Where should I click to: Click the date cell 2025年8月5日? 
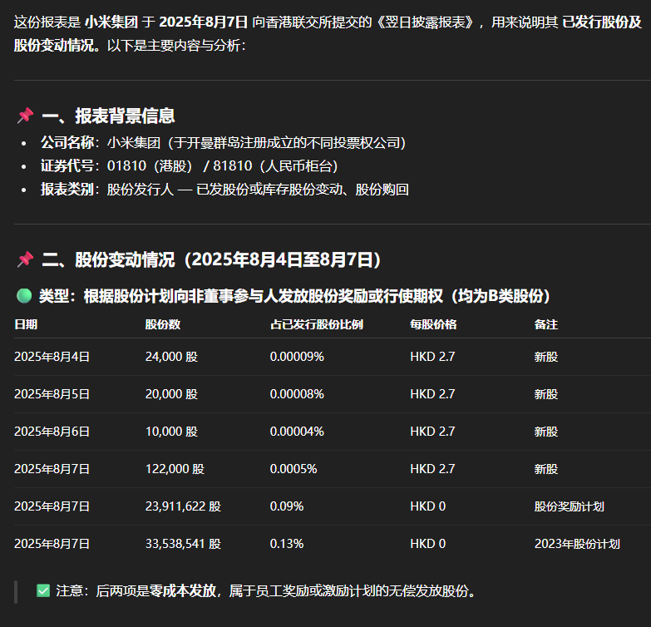click(x=52, y=394)
